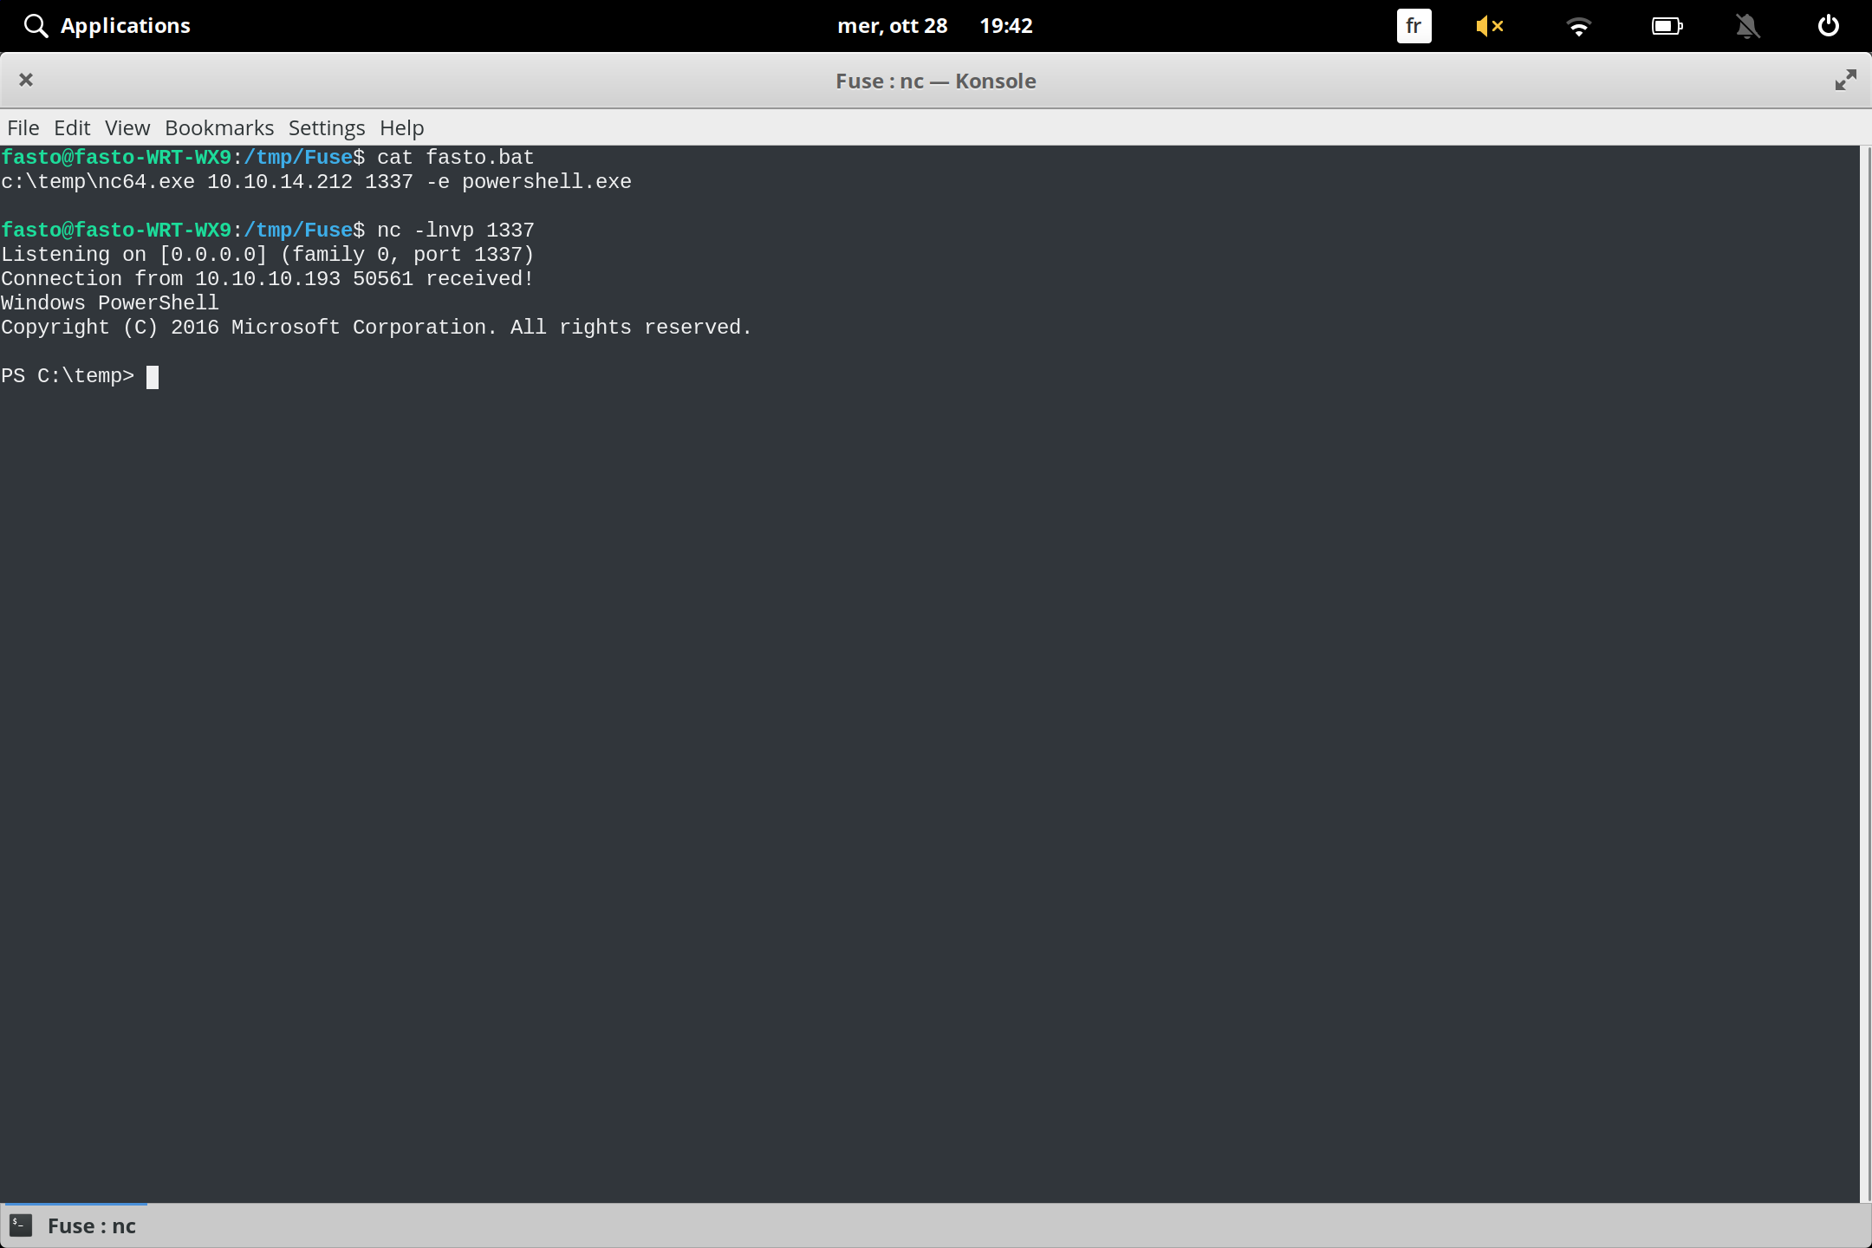Click the power icon in the top panel
Viewport: 1872px width, 1248px height.
tap(1827, 25)
